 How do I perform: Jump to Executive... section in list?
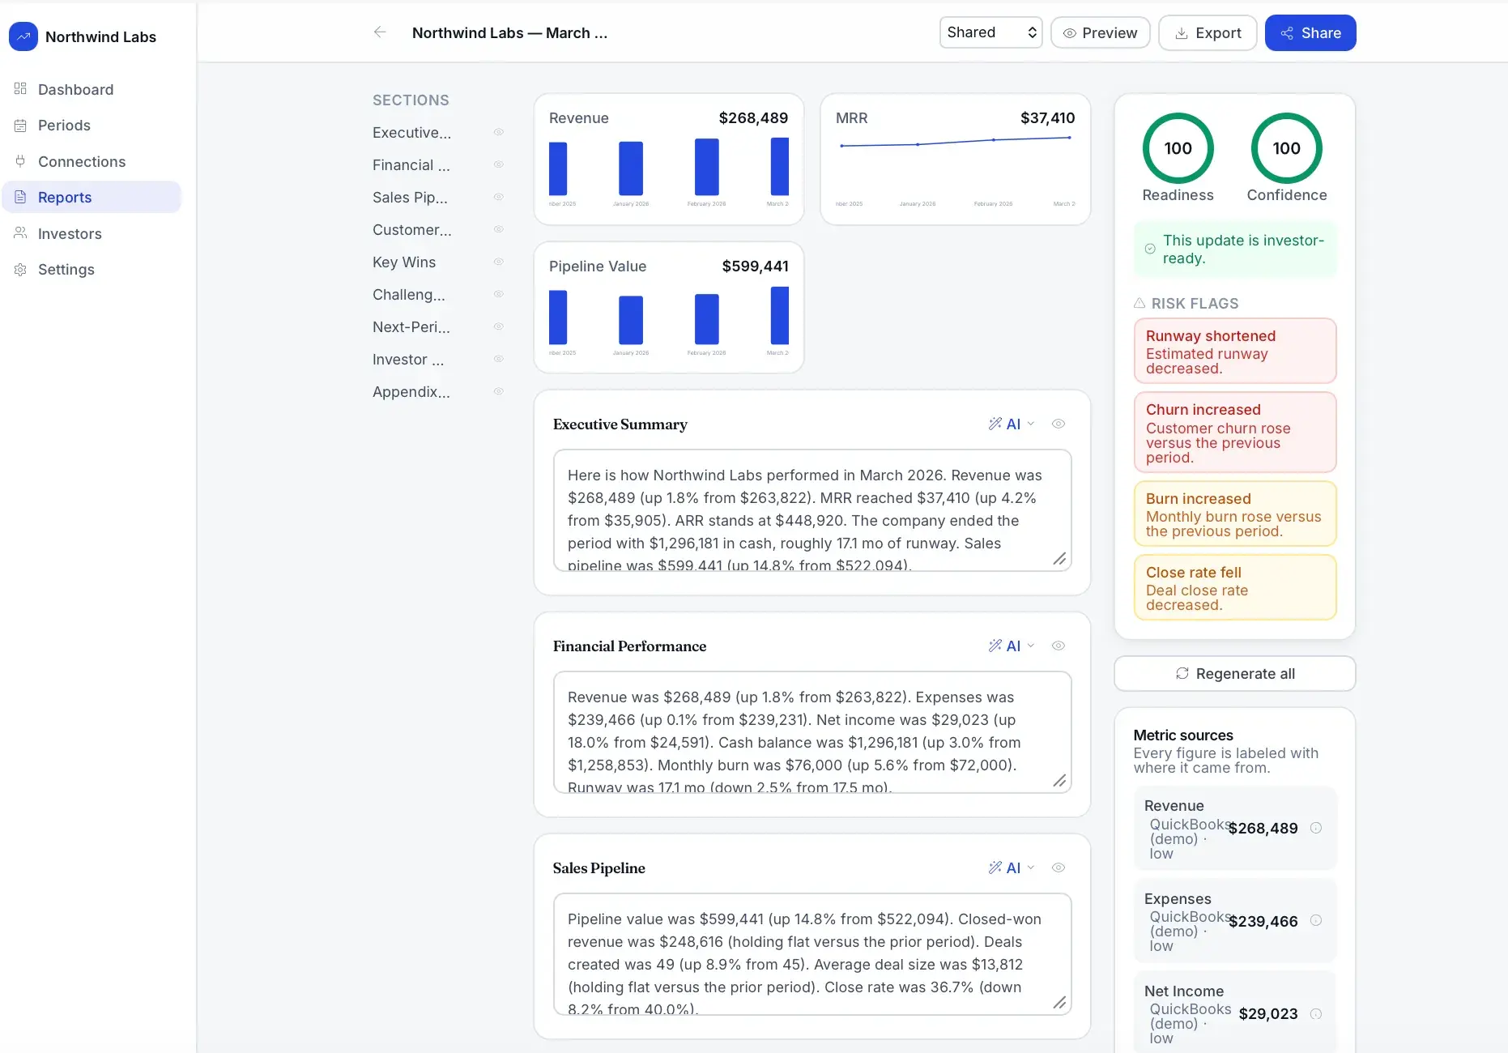tap(411, 132)
